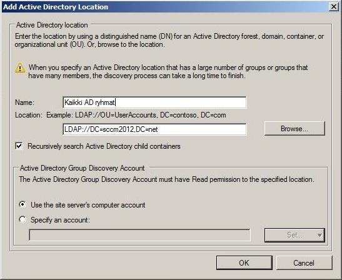The width and height of the screenshot is (342, 280).
Task: Open the Browse... location picker
Action: tap(294, 129)
